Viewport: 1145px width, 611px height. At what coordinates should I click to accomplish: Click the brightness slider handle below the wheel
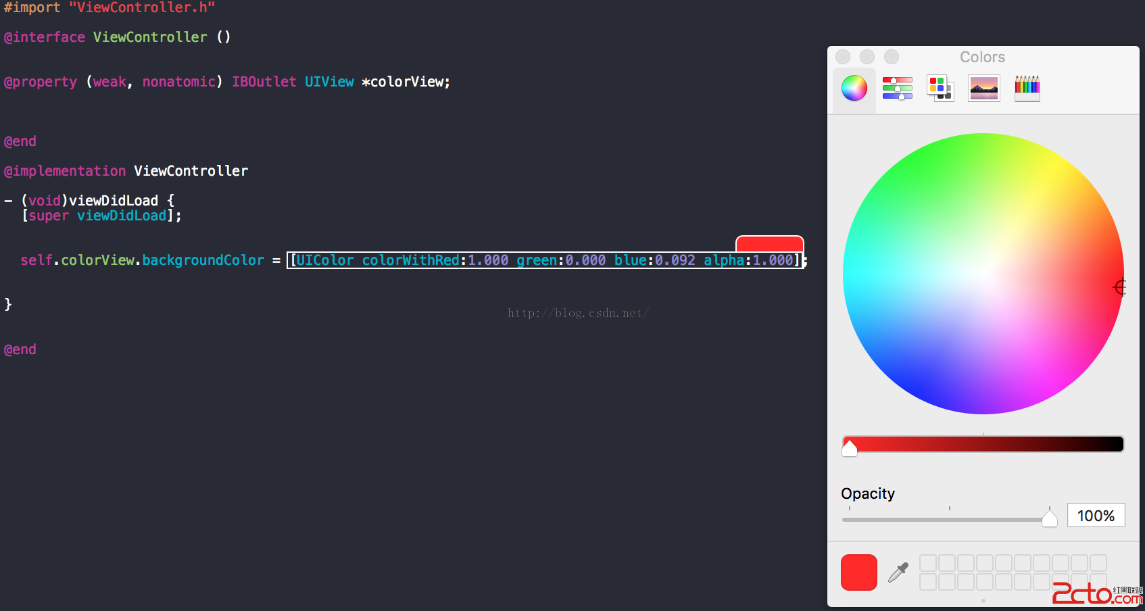coord(850,447)
